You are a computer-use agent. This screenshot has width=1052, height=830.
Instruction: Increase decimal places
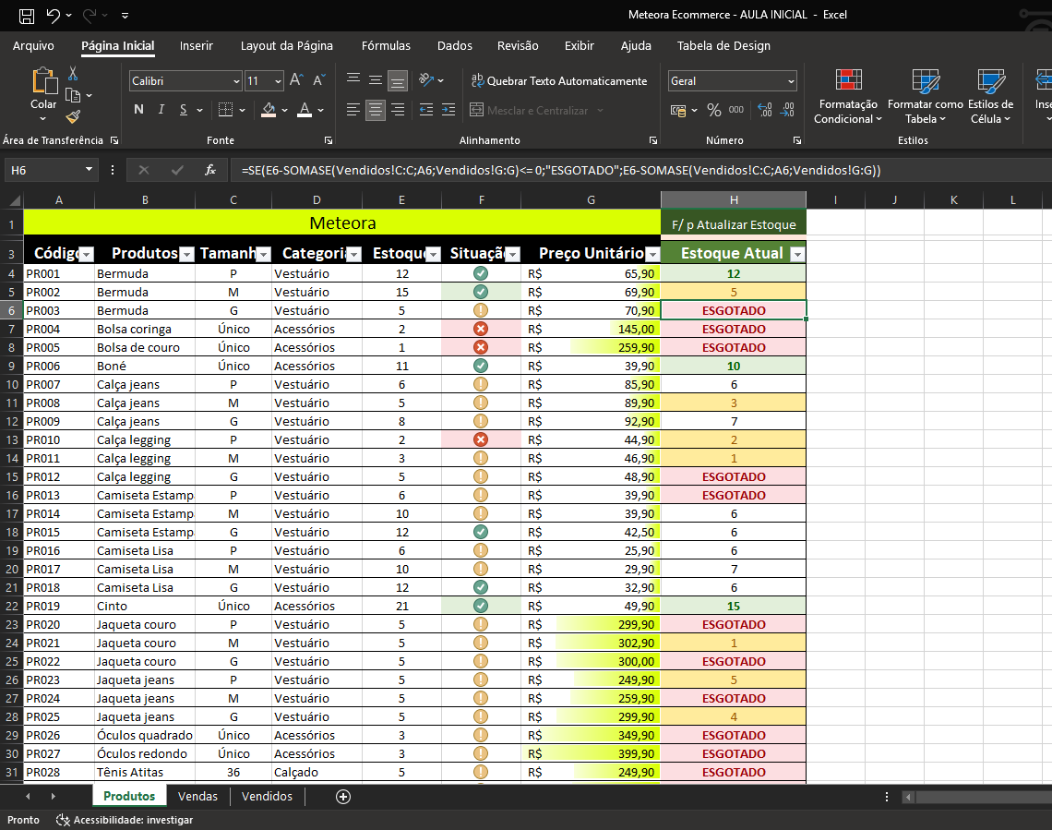click(x=765, y=110)
